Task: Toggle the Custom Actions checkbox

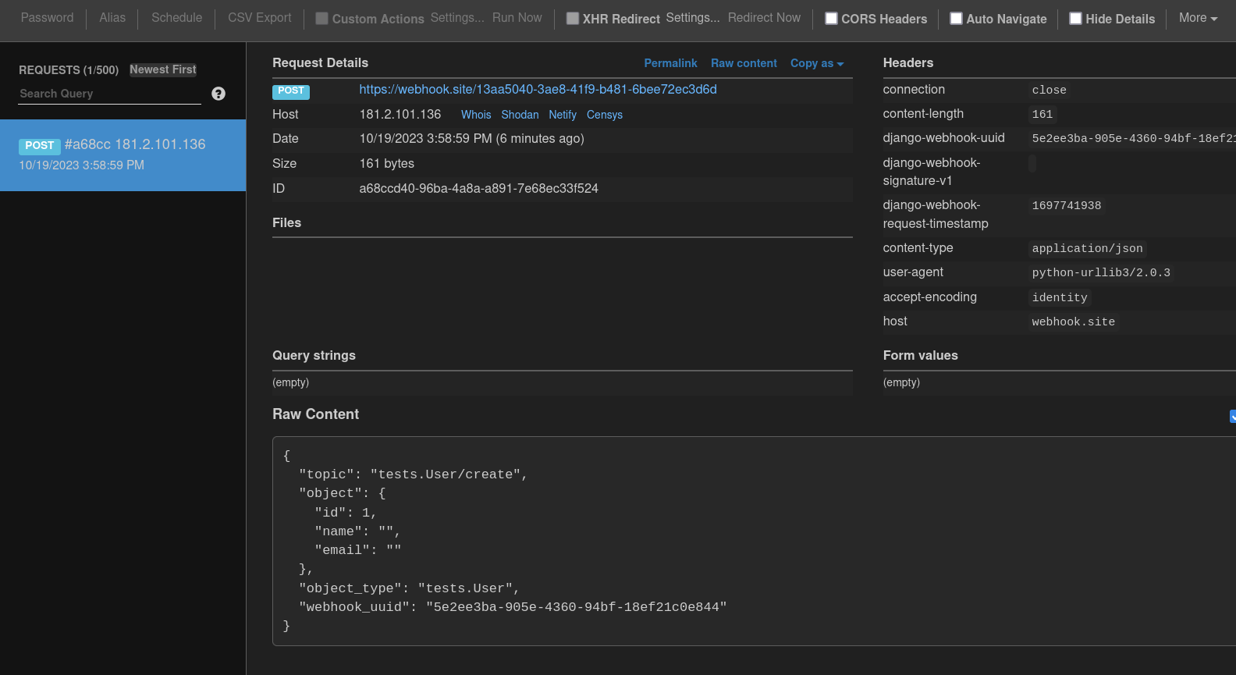Action: pyautogui.click(x=321, y=18)
